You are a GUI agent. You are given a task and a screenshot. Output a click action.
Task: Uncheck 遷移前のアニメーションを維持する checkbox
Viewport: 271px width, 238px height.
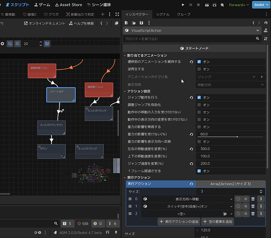point(199,62)
